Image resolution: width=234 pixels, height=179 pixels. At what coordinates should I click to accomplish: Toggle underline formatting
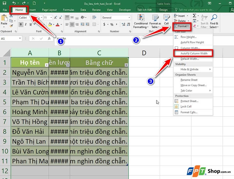[30, 24]
